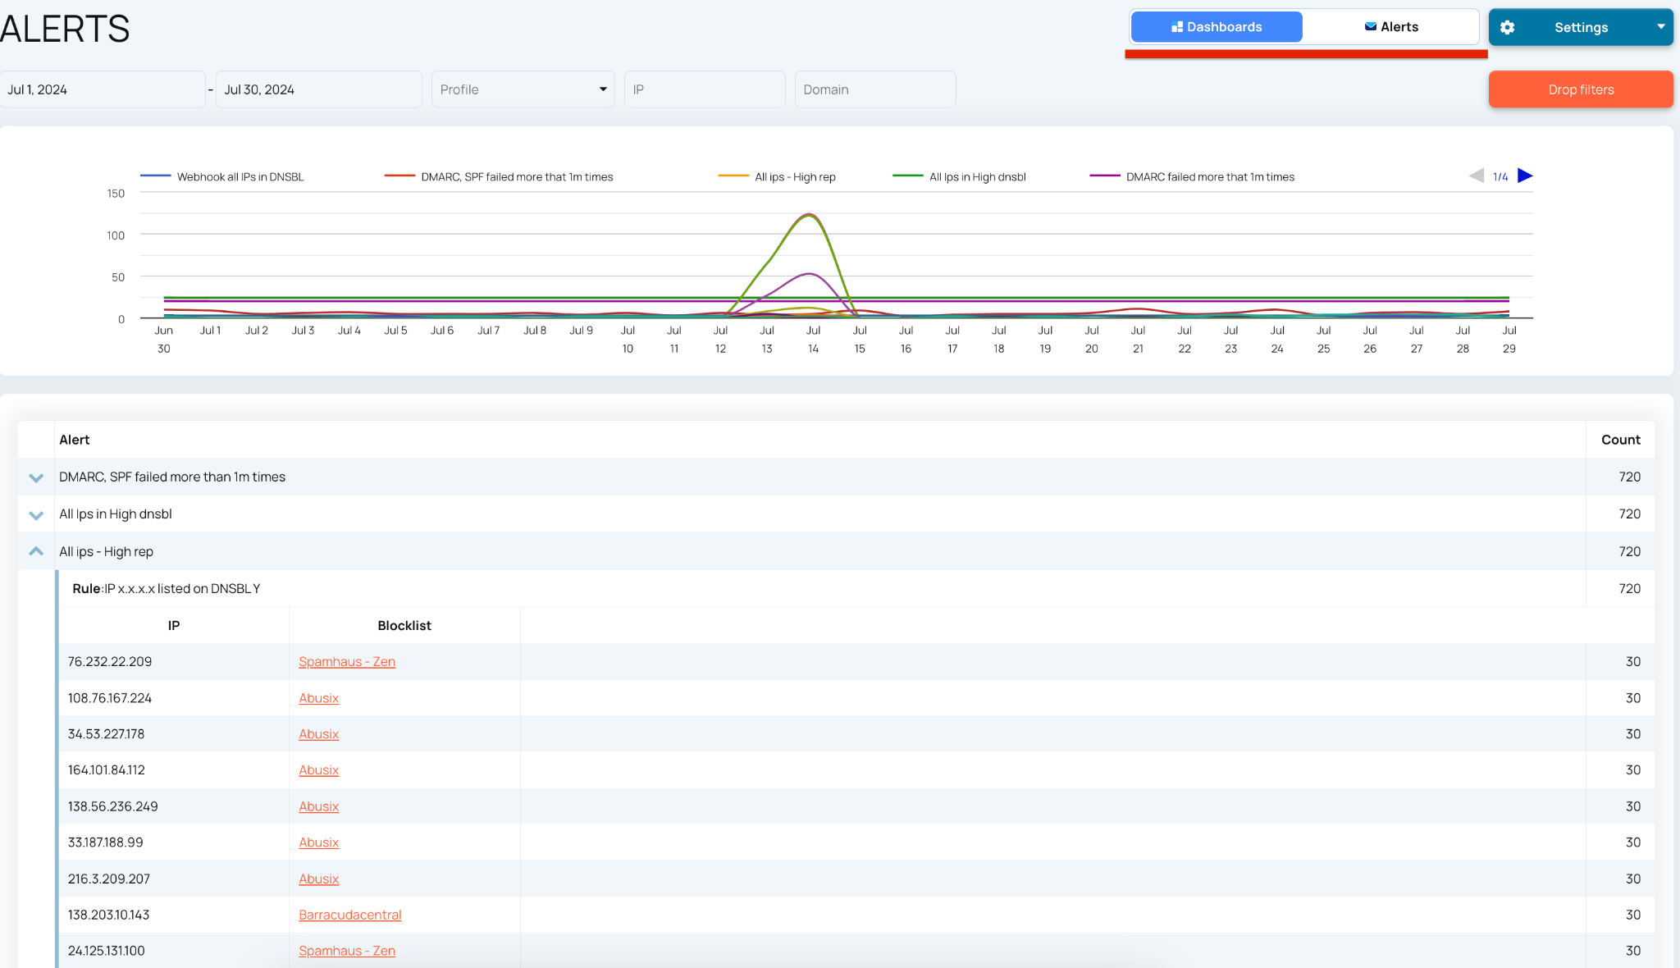1680x968 pixels.
Task: Click the Drop filters button
Action: (x=1581, y=89)
